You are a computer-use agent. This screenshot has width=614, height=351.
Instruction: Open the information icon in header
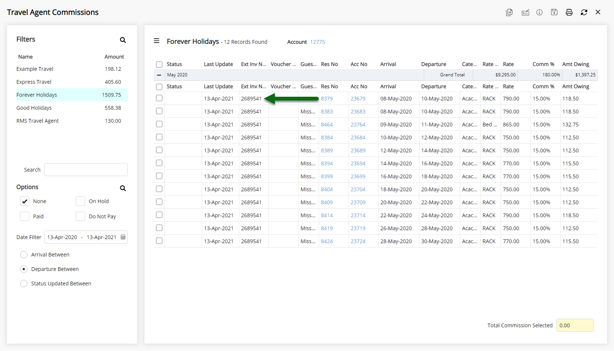(x=539, y=12)
